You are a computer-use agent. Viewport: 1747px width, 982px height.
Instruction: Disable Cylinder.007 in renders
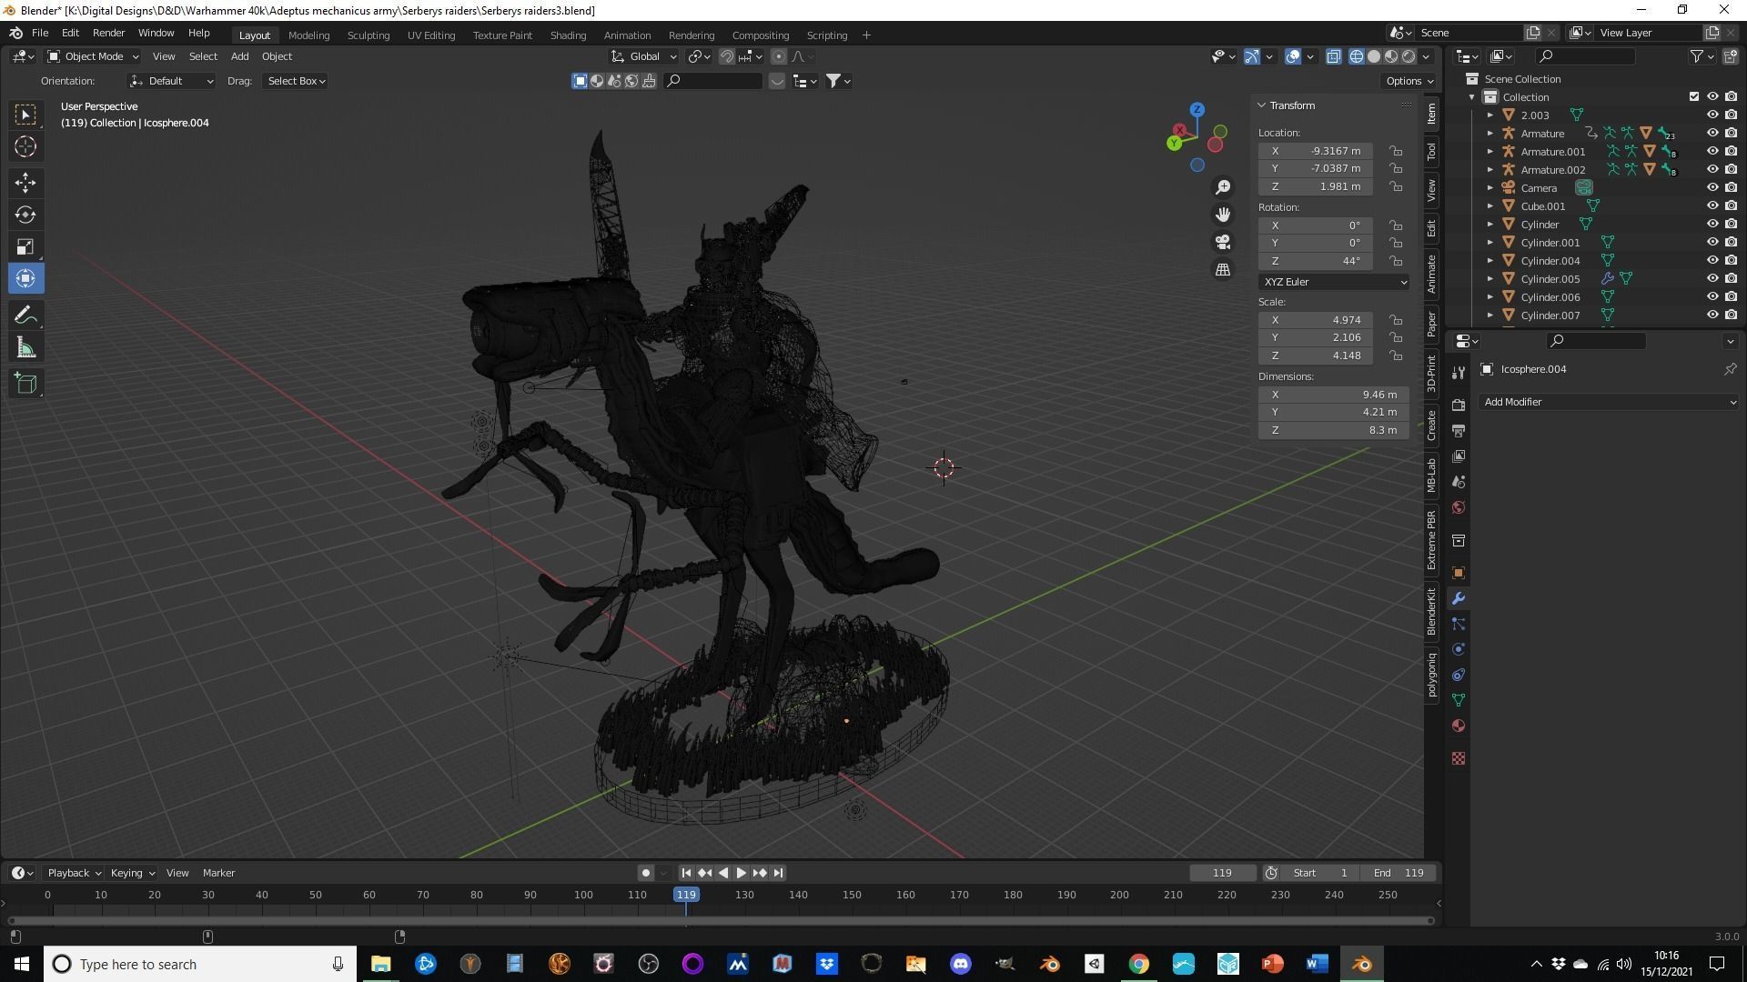point(1731,316)
